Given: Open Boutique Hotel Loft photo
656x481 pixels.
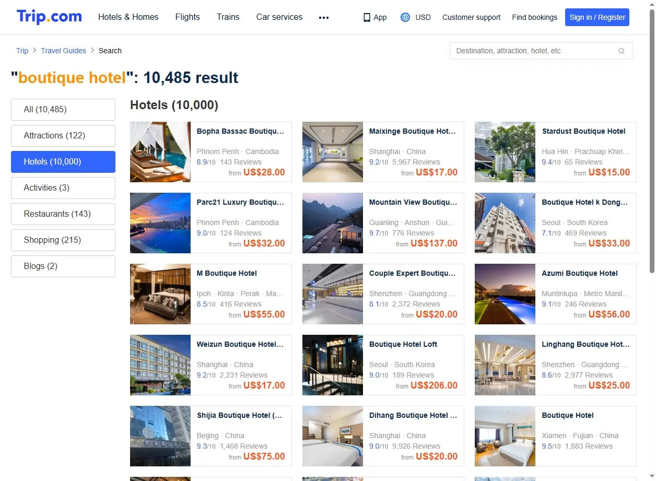Looking at the screenshot, I should [333, 365].
